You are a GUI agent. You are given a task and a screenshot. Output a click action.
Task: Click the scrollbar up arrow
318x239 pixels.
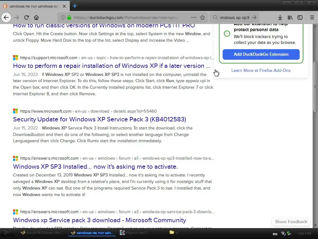pyautogui.click(x=315, y=26)
